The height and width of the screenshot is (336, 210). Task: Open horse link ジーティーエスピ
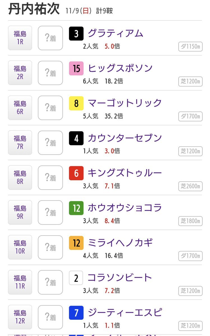click(x=125, y=312)
